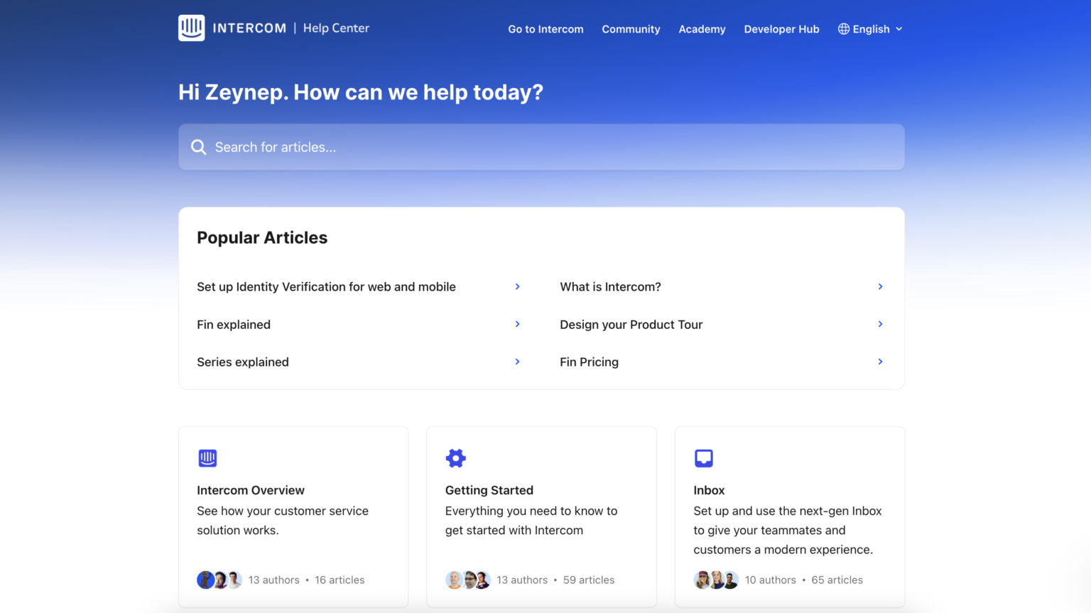Go to Academy in top navigation
1091x613 pixels.
click(x=702, y=29)
